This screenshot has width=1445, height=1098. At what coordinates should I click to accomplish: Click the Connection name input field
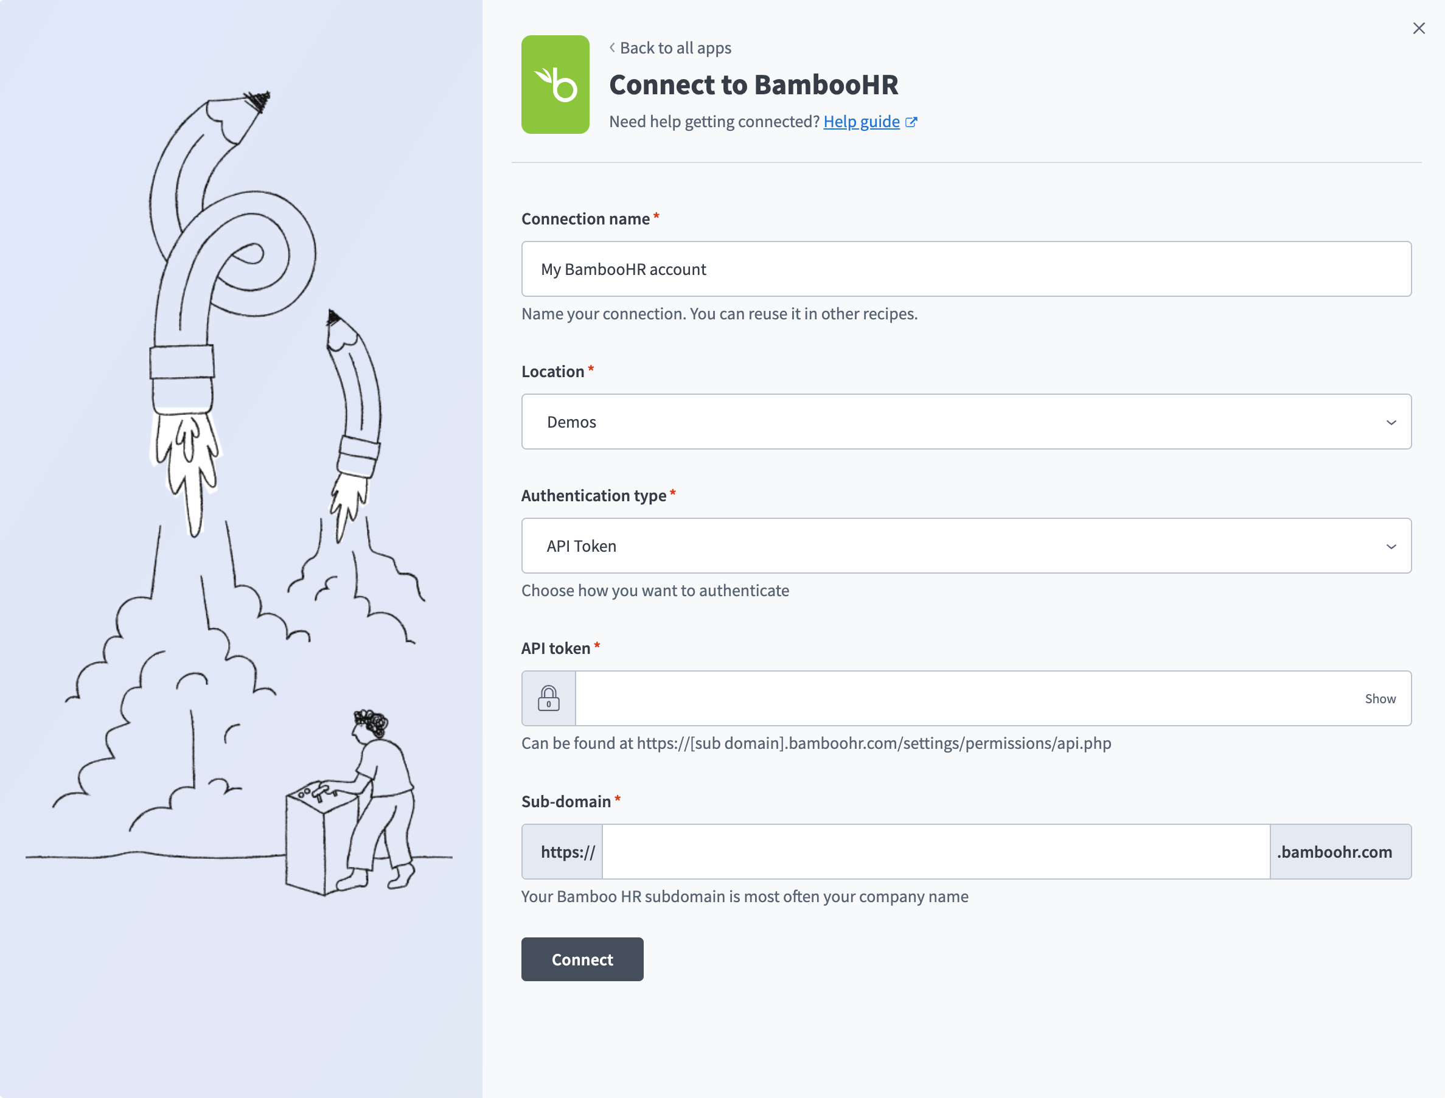(966, 269)
